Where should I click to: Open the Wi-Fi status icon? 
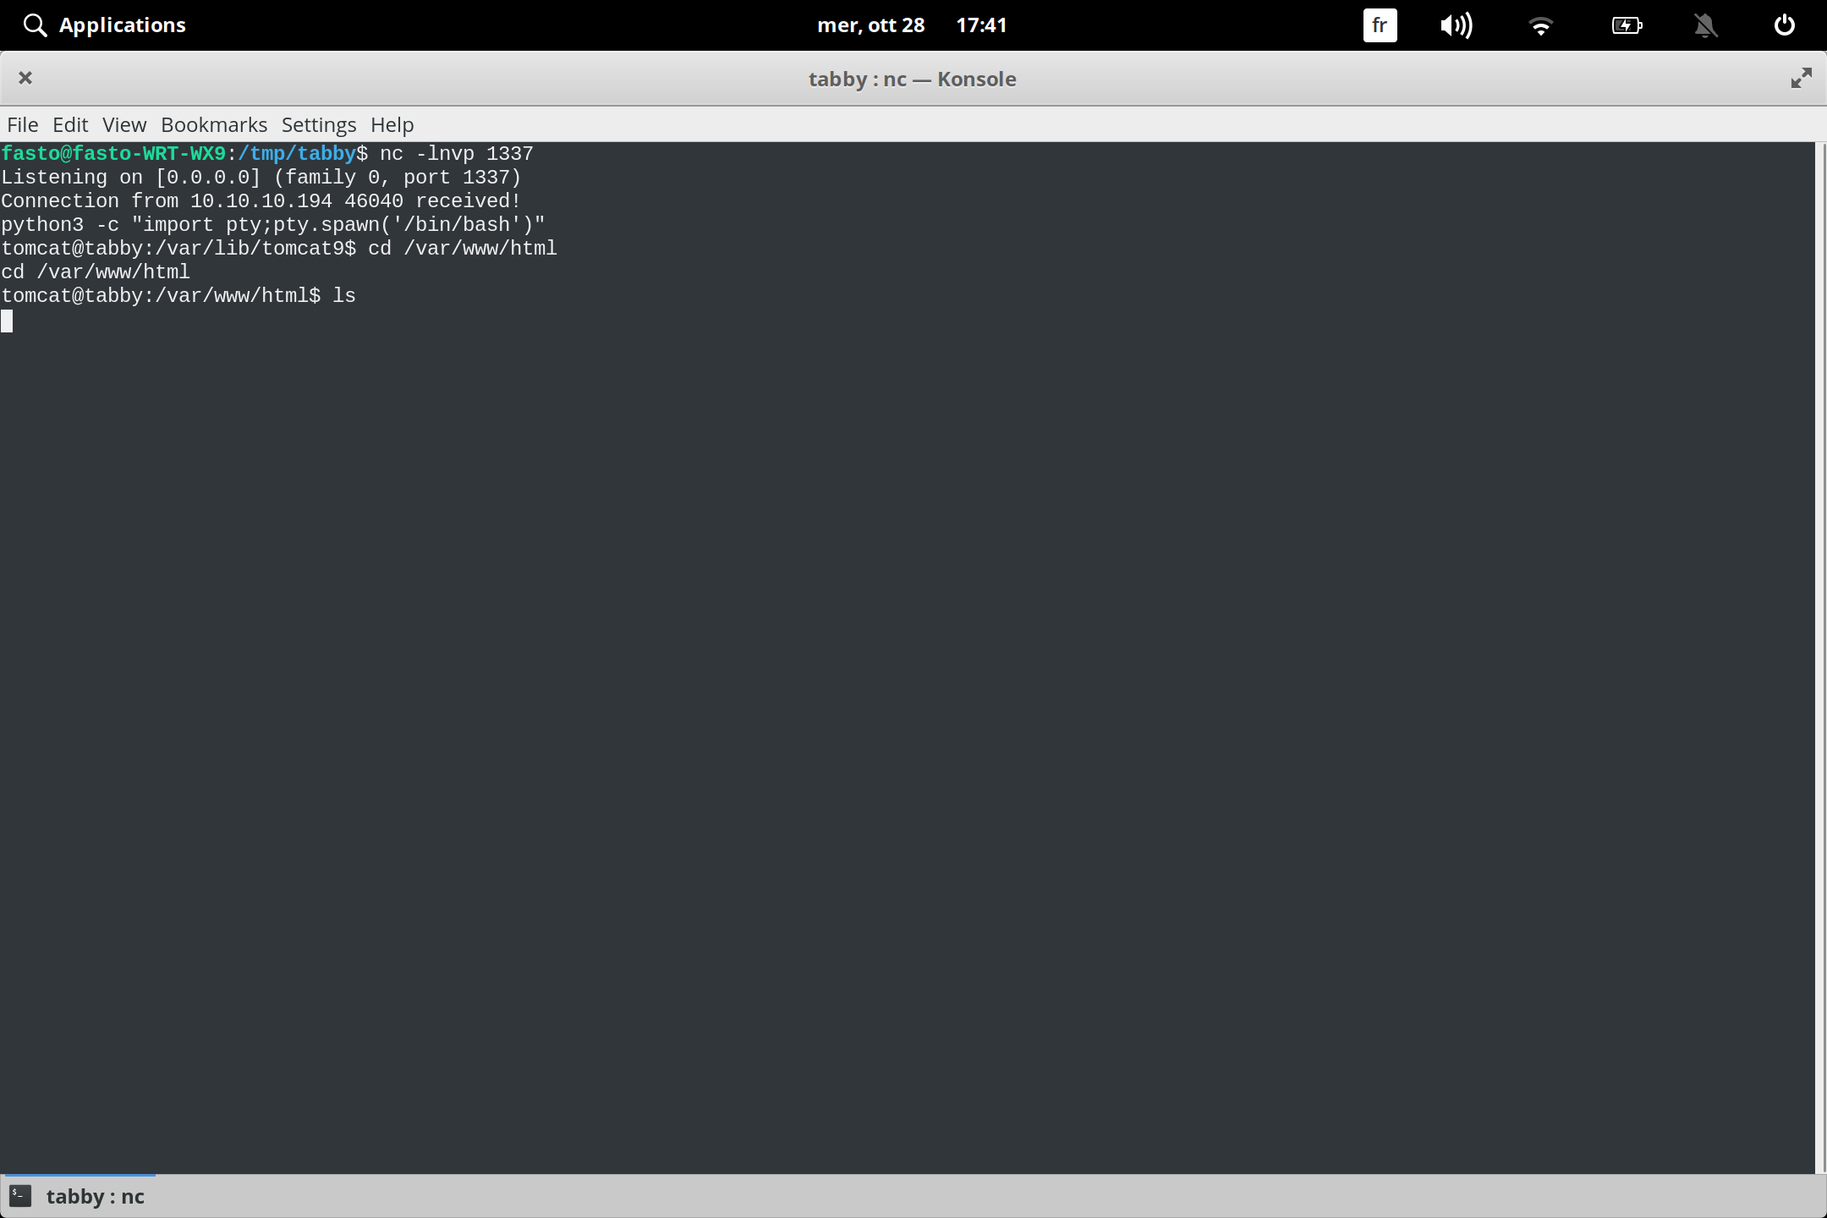pyautogui.click(x=1541, y=25)
